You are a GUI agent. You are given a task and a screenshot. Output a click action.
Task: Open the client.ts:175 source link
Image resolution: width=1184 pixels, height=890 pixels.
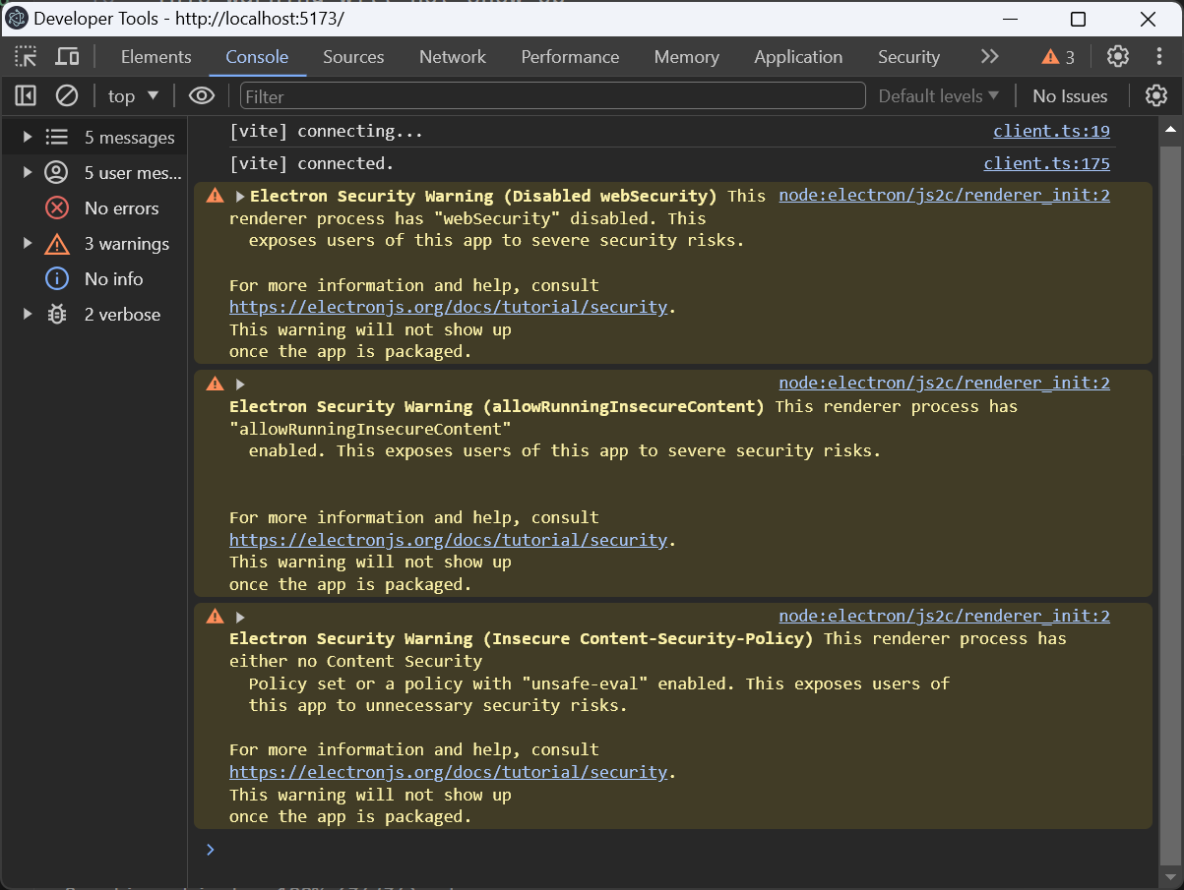pyautogui.click(x=1046, y=163)
